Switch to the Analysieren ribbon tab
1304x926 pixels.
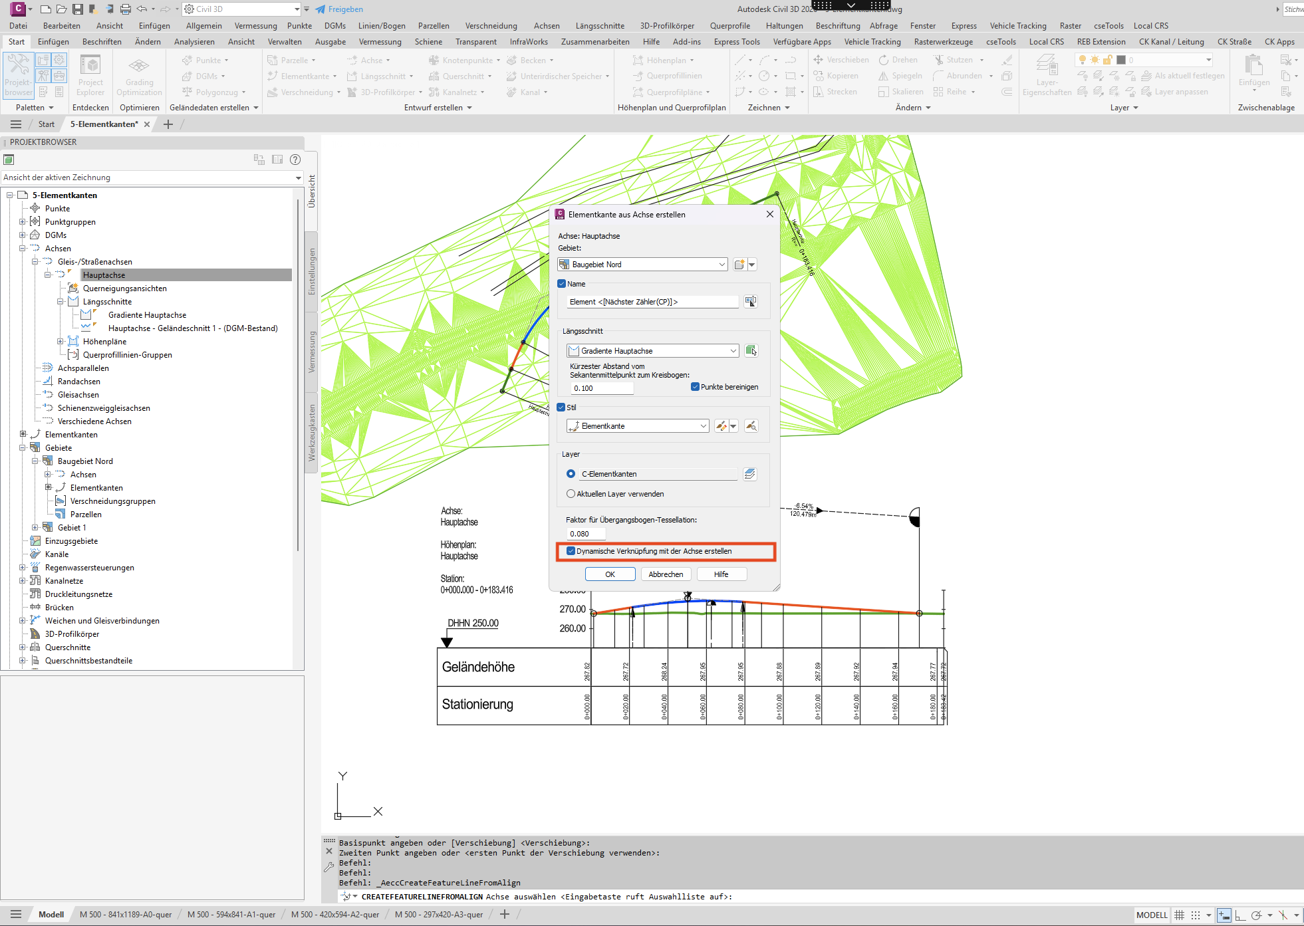point(194,42)
